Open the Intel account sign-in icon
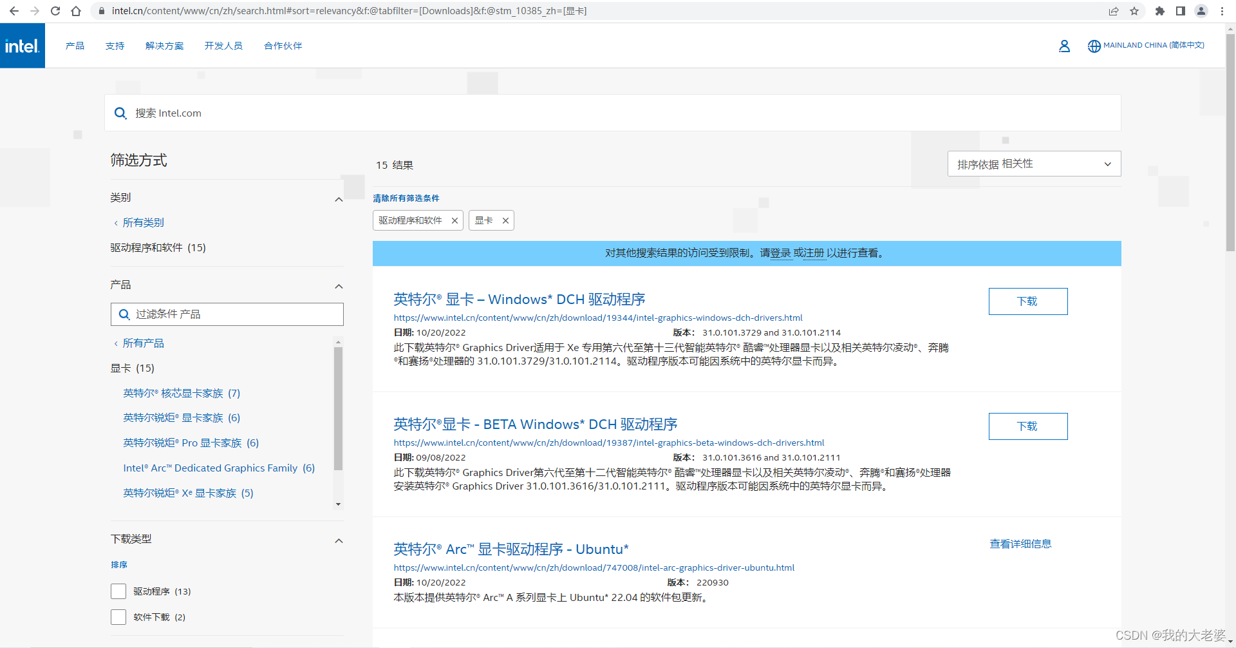This screenshot has width=1236, height=648. (x=1064, y=46)
